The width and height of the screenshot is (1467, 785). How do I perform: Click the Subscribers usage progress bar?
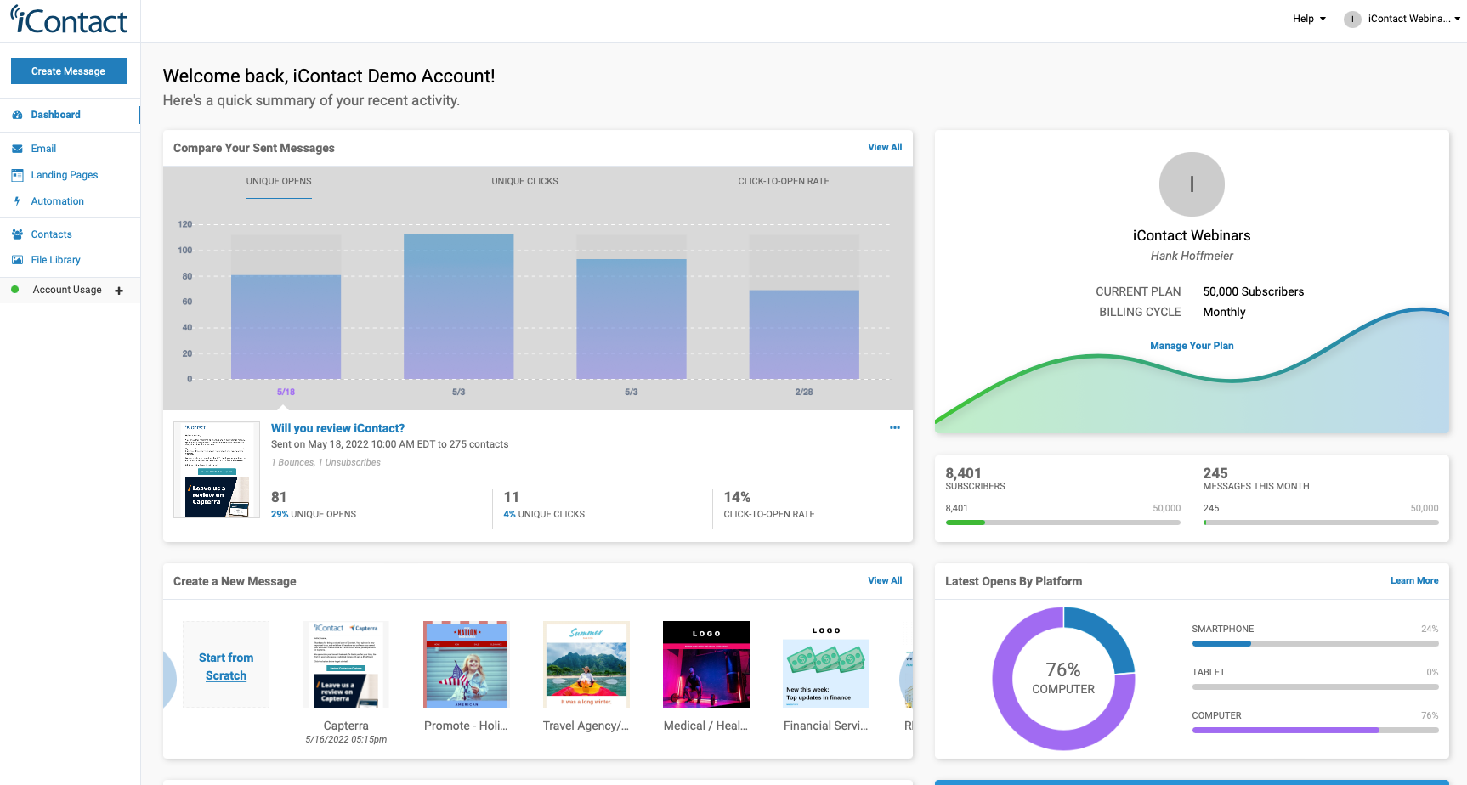pos(1062,522)
